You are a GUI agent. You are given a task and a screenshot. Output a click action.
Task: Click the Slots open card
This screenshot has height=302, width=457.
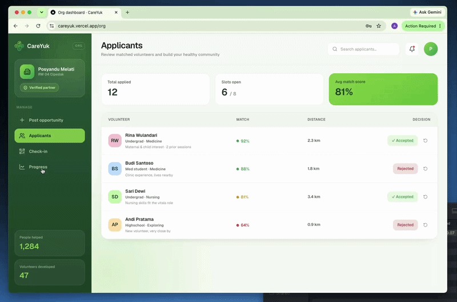point(269,89)
